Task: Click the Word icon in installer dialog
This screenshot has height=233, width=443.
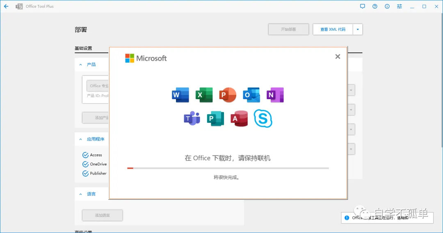Action: 180,95
